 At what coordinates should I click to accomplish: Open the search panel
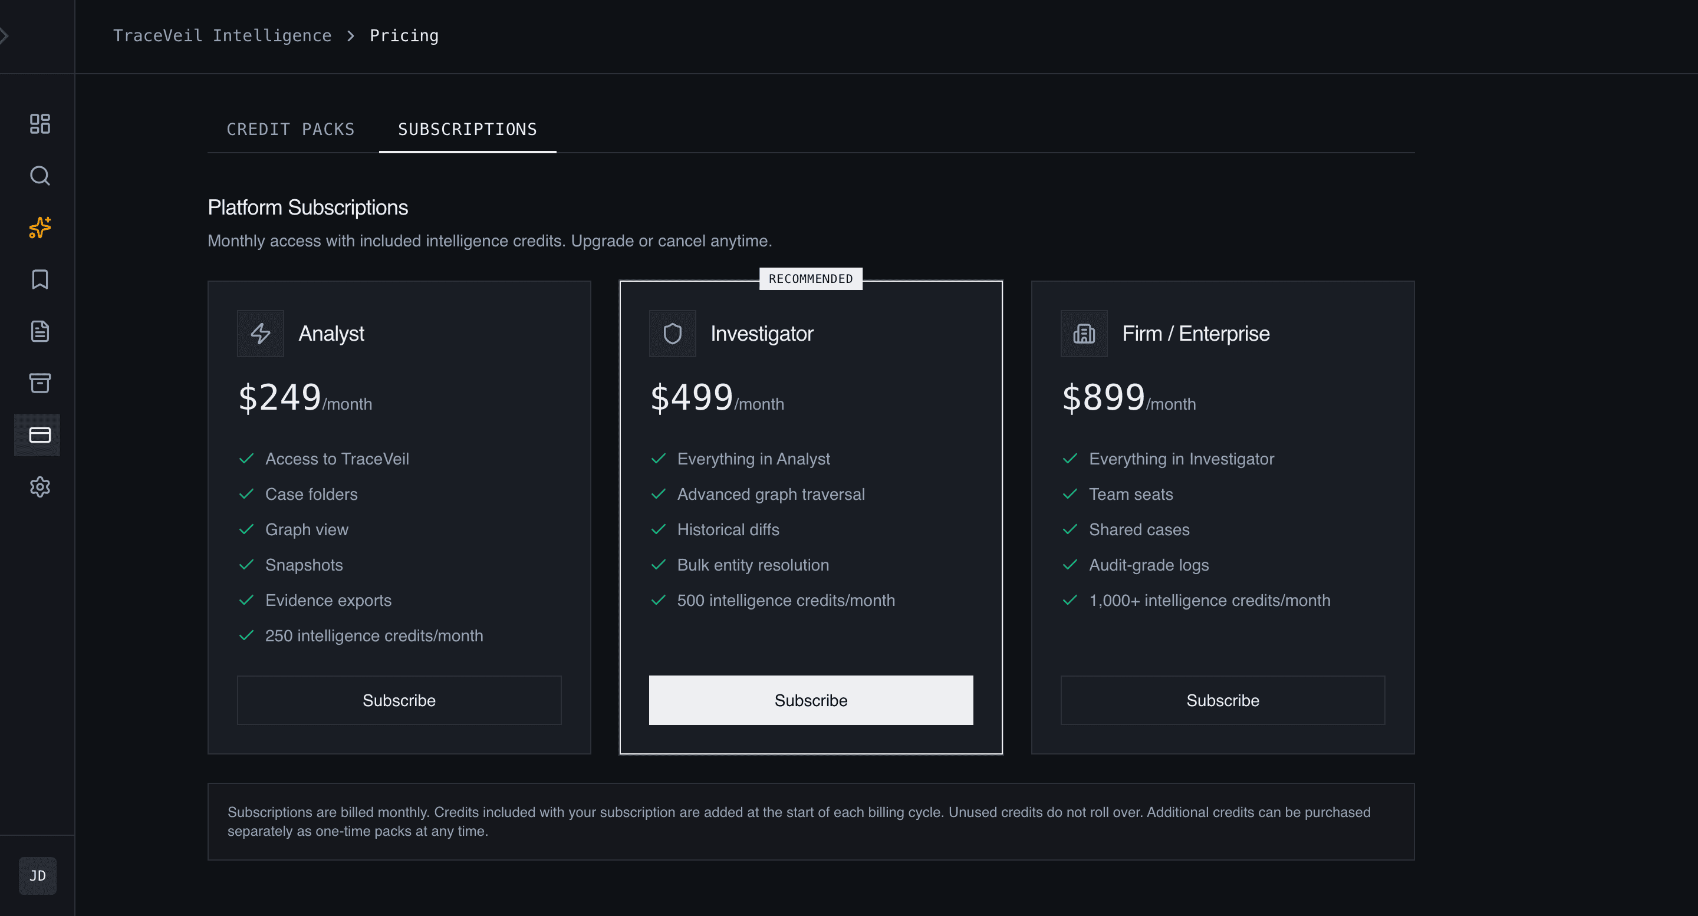click(38, 176)
